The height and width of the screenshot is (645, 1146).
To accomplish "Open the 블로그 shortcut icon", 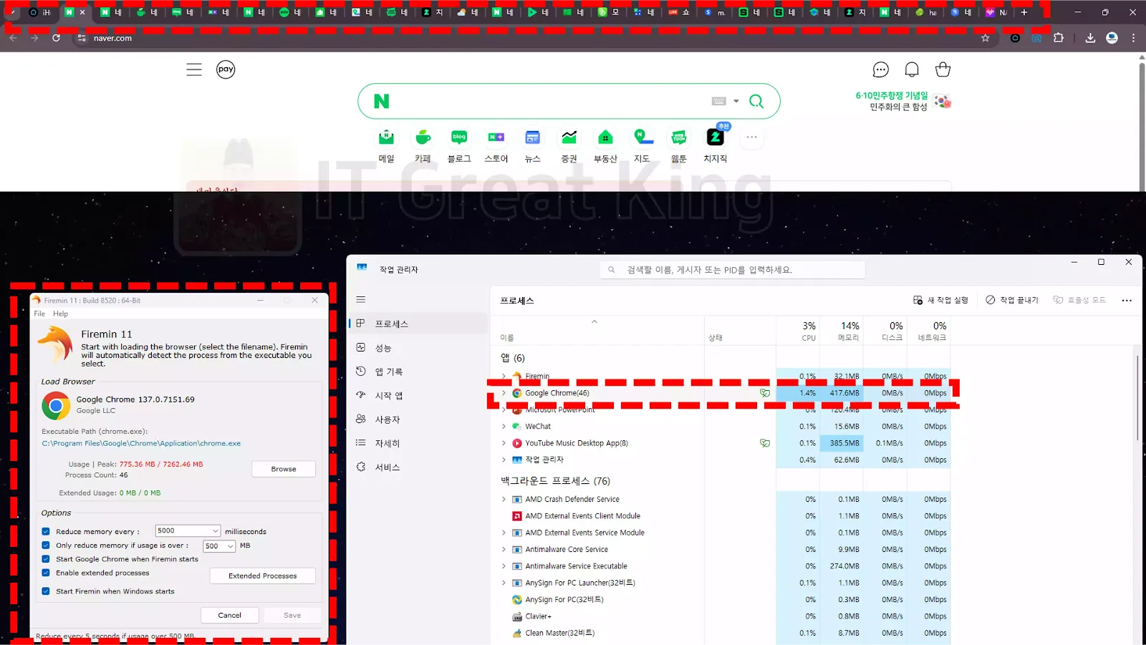I will click(x=459, y=137).
